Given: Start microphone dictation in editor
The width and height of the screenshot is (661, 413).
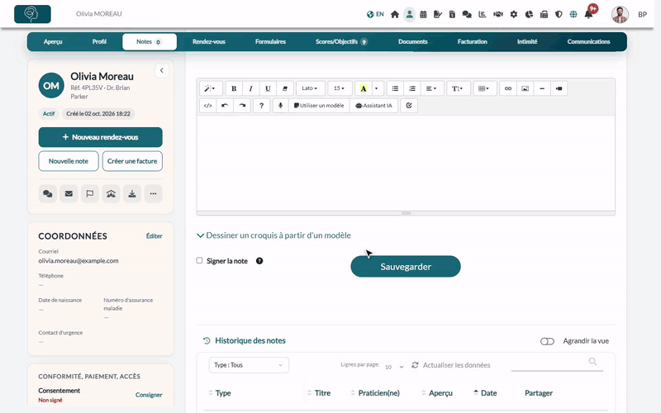Looking at the screenshot, I should click(x=280, y=106).
